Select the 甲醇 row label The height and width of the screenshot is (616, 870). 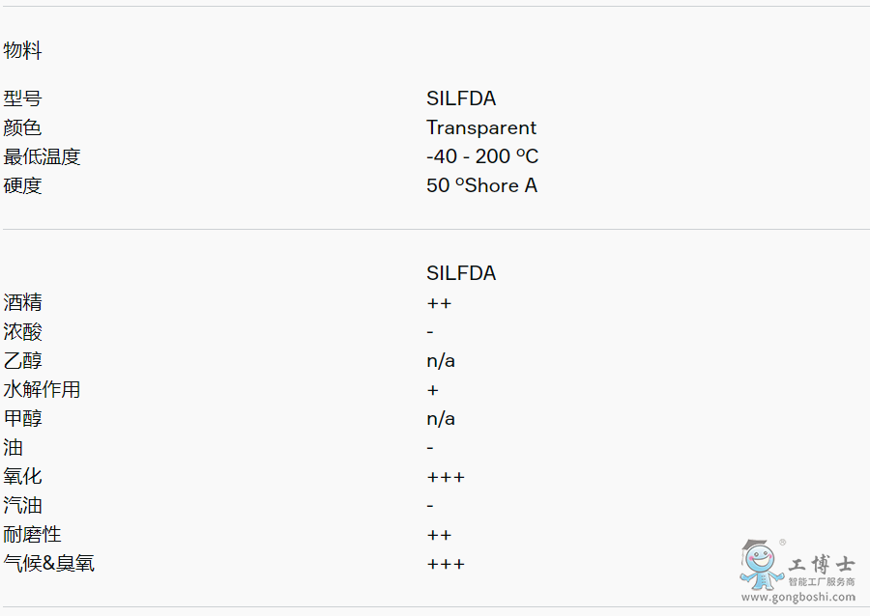tap(22, 419)
